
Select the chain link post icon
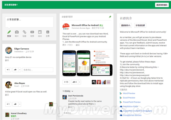25,32
